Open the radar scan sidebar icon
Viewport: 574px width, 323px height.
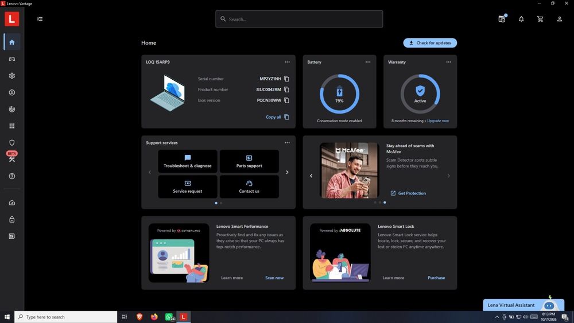pos(11,109)
